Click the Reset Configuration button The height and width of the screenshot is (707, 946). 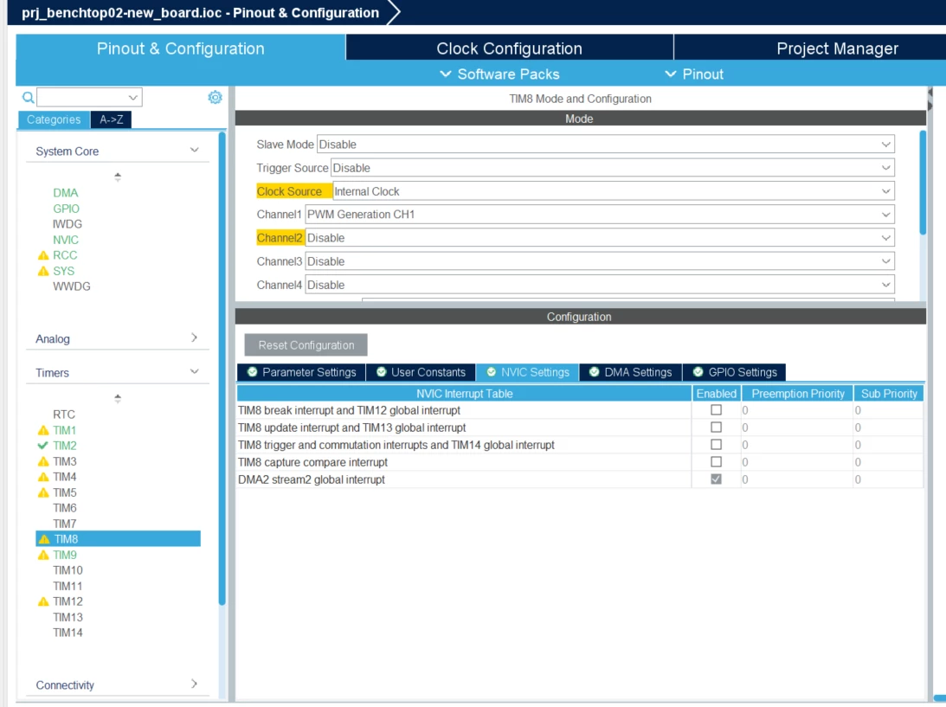[x=306, y=345]
